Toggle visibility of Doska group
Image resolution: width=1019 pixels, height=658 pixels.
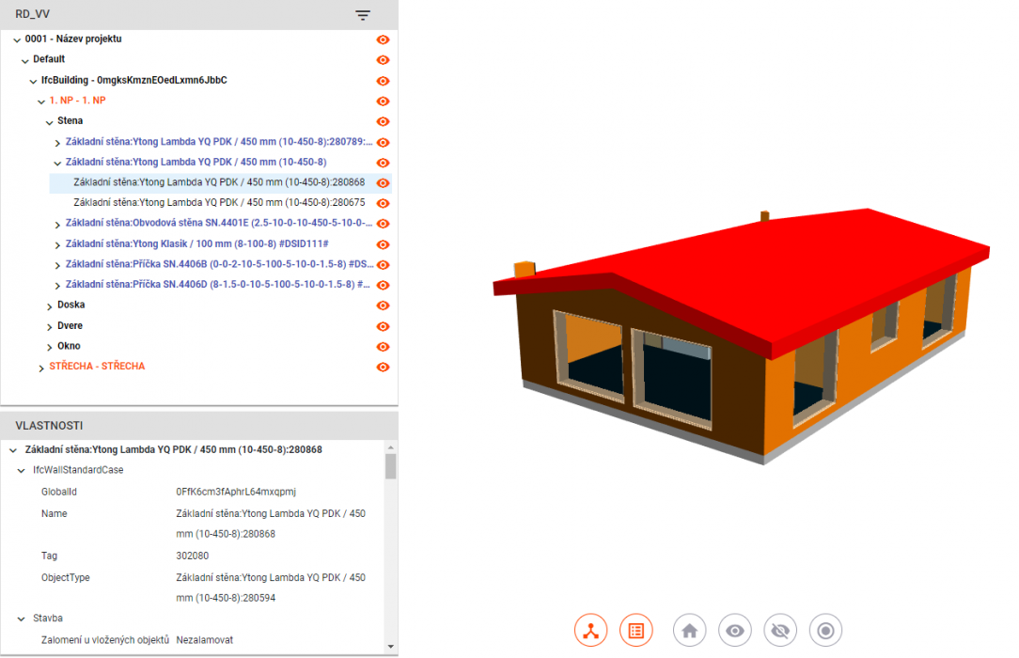[384, 305]
